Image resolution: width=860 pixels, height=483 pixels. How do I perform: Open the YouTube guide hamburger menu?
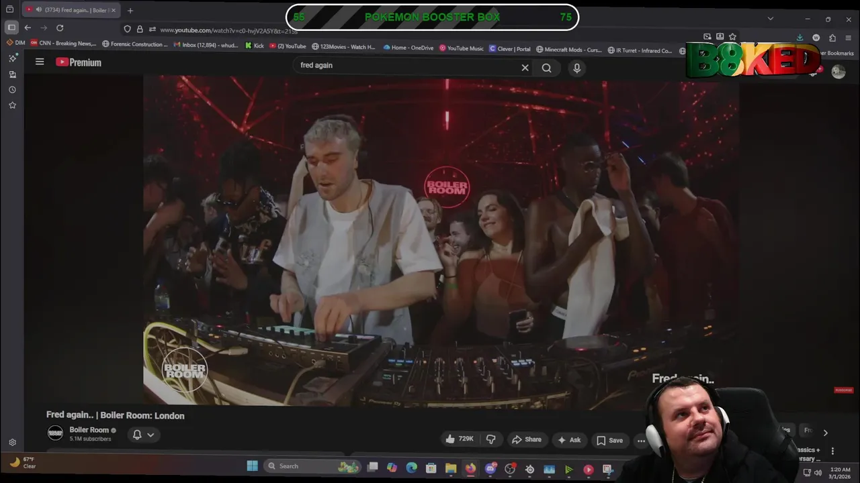(40, 62)
